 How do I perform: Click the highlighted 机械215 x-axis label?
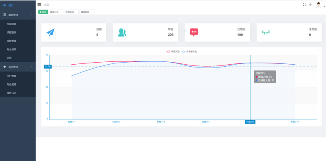250,122
